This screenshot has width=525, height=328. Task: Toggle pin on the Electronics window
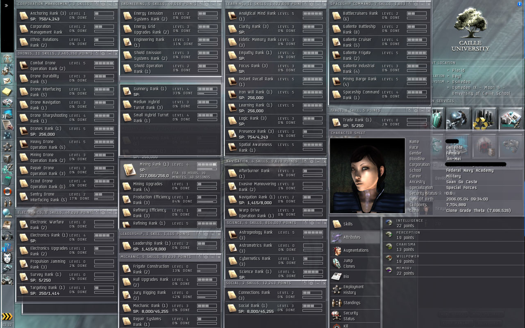tap(103, 213)
